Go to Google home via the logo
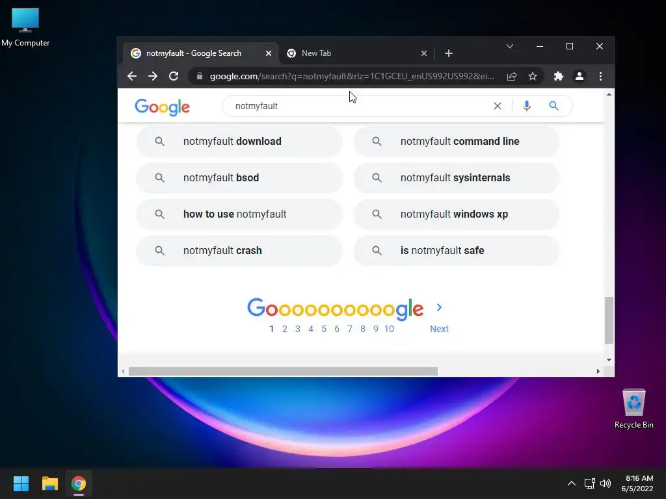 [162, 107]
